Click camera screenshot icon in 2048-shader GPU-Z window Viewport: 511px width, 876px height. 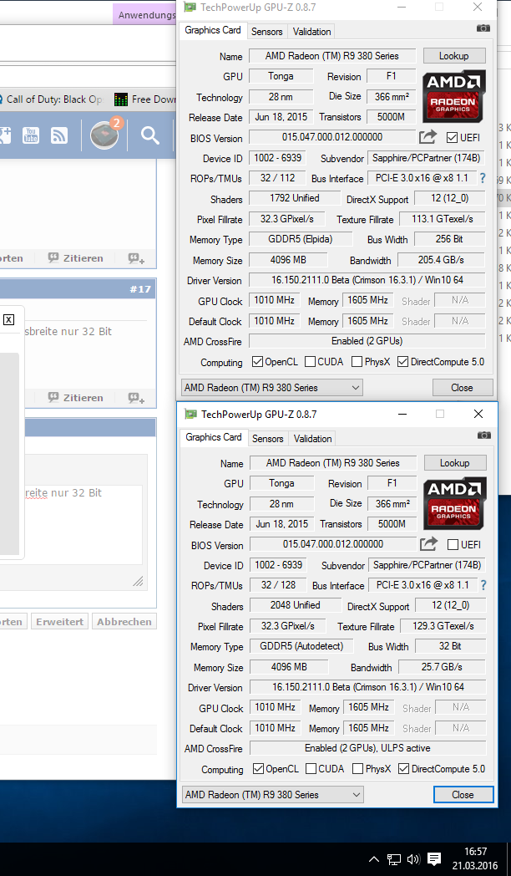pos(484,435)
